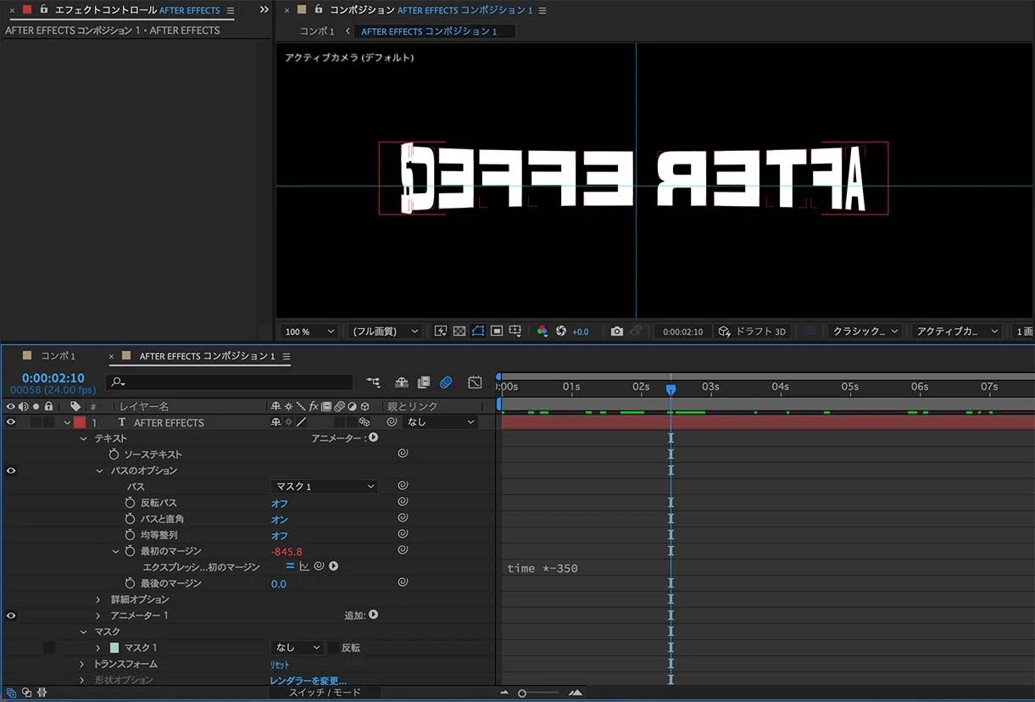Click parent pick whip for AFTER EFFECTS layer

pyautogui.click(x=392, y=421)
